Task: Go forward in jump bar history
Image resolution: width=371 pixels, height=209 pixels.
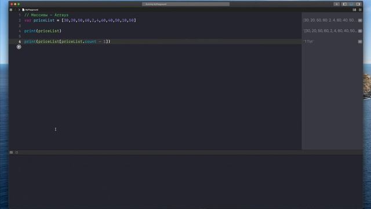Action: click(19, 10)
